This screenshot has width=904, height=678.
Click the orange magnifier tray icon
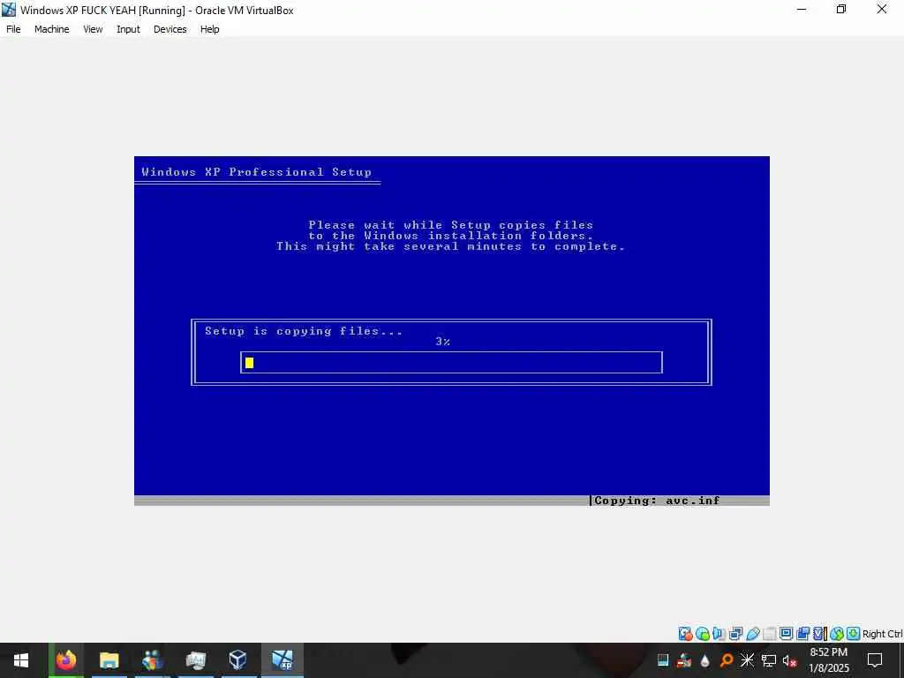click(x=727, y=660)
